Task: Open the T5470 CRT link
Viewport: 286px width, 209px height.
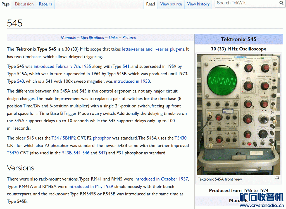Action: (13, 153)
